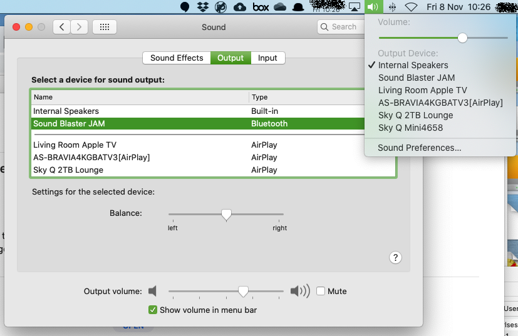Screen dimensions: 518x336
Task: Click the bowler hat menu bar icon
Action: 298,7
